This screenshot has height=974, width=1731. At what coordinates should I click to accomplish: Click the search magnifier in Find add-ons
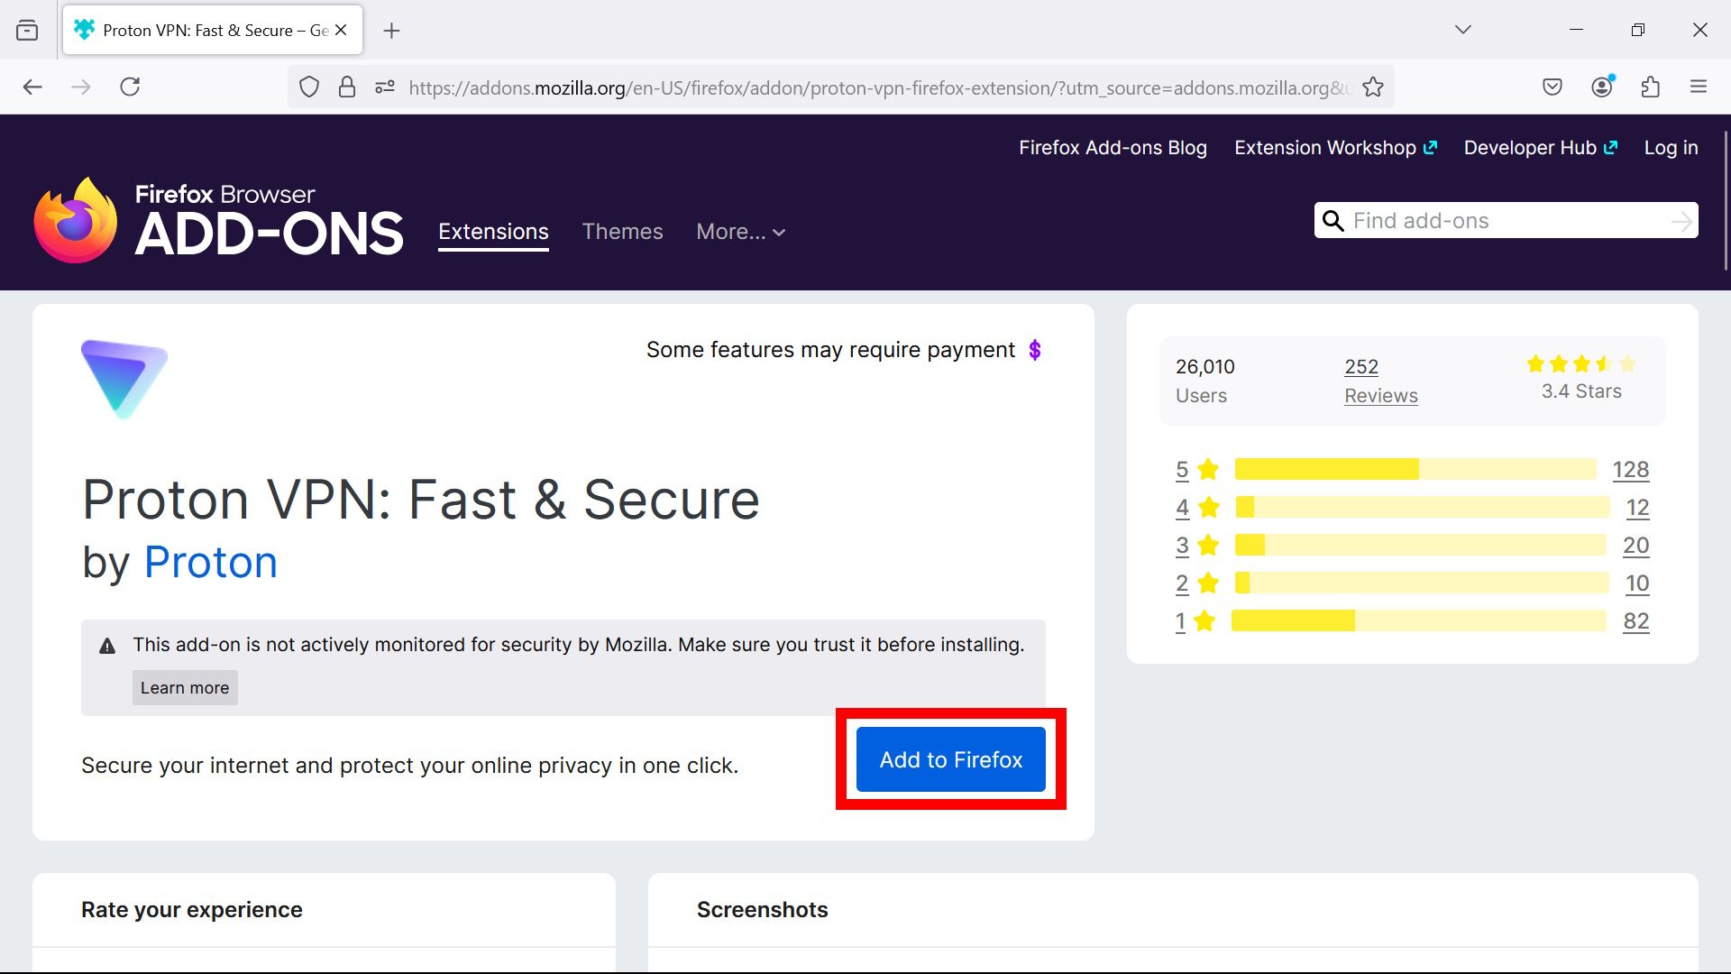coord(1333,220)
